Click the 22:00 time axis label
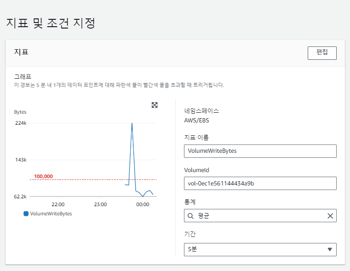 coord(58,204)
